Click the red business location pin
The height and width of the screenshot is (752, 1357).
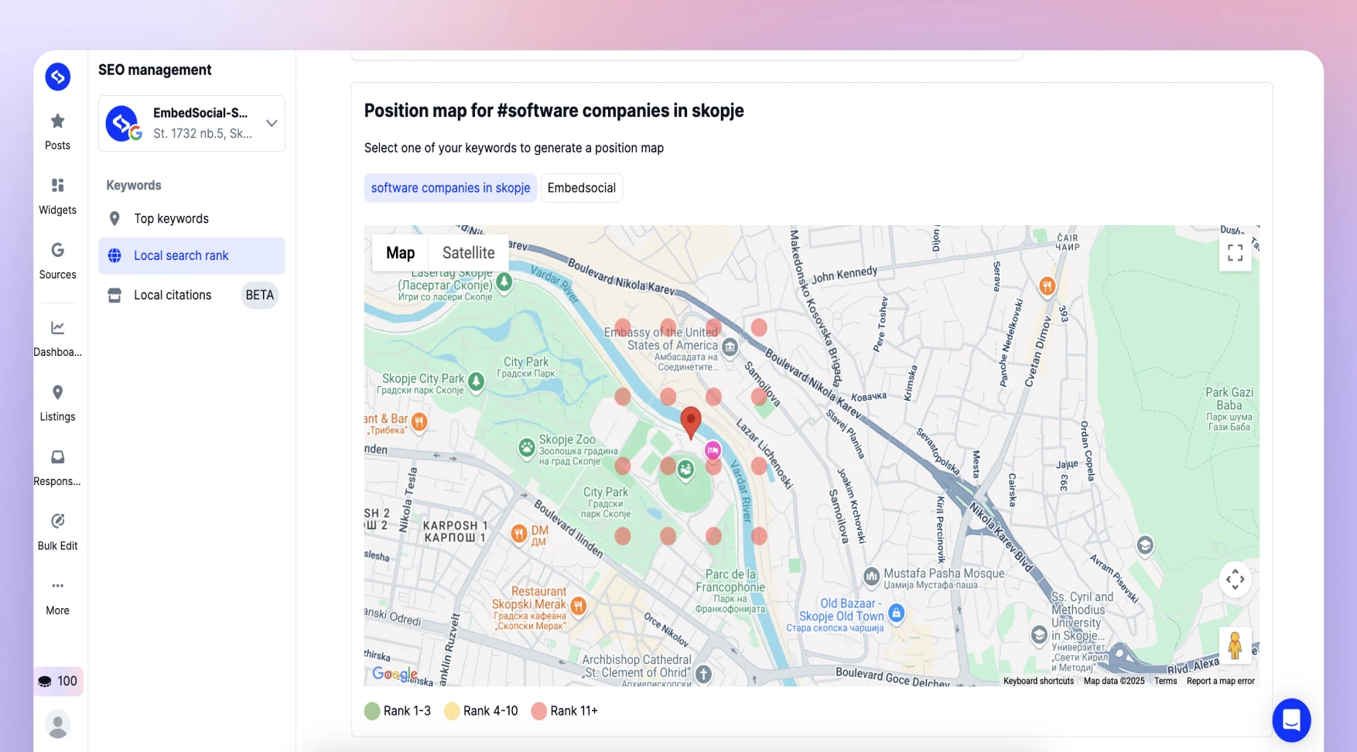(x=691, y=422)
